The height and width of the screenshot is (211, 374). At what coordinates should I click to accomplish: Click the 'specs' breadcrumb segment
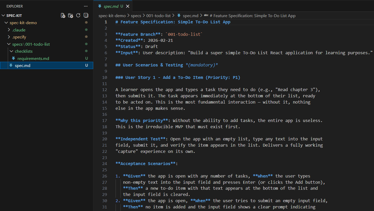pyautogui.click(x=136, y=16)
